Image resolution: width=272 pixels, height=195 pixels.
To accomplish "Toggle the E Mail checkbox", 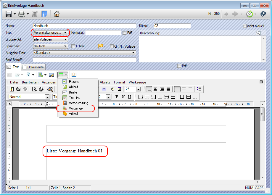I will point(73,46).
